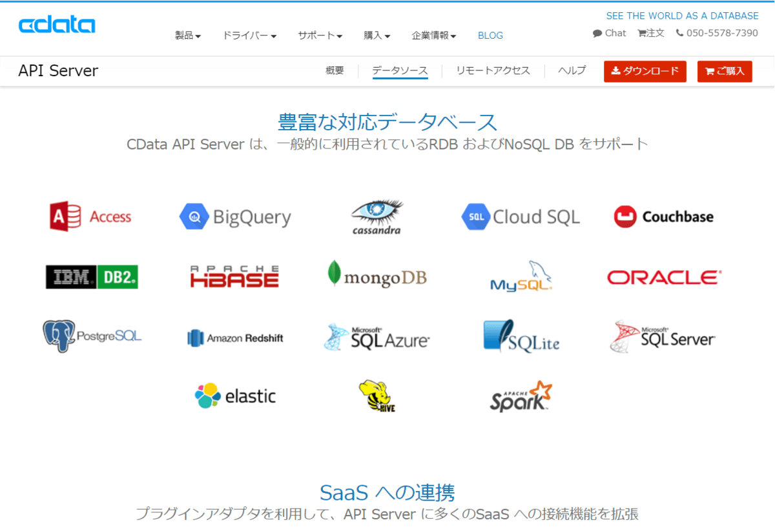This screenshot has width=775, height=531.
Task: Click the SaaS への連携 heading
Action: coord(387,492)
